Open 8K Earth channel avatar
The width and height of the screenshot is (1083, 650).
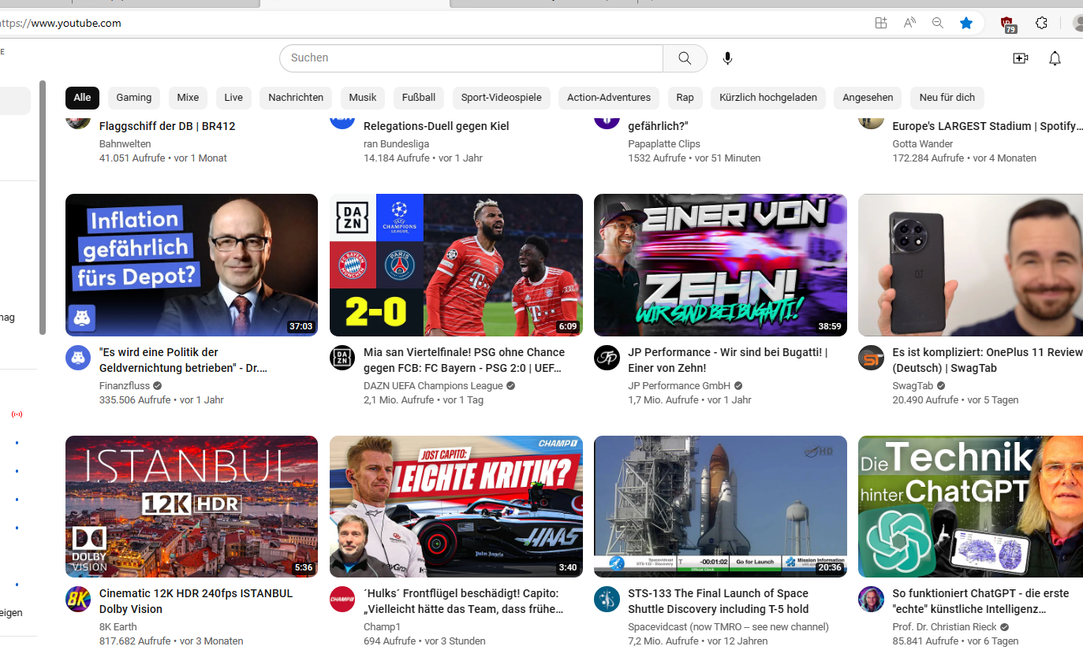click(x=78, y=599)
